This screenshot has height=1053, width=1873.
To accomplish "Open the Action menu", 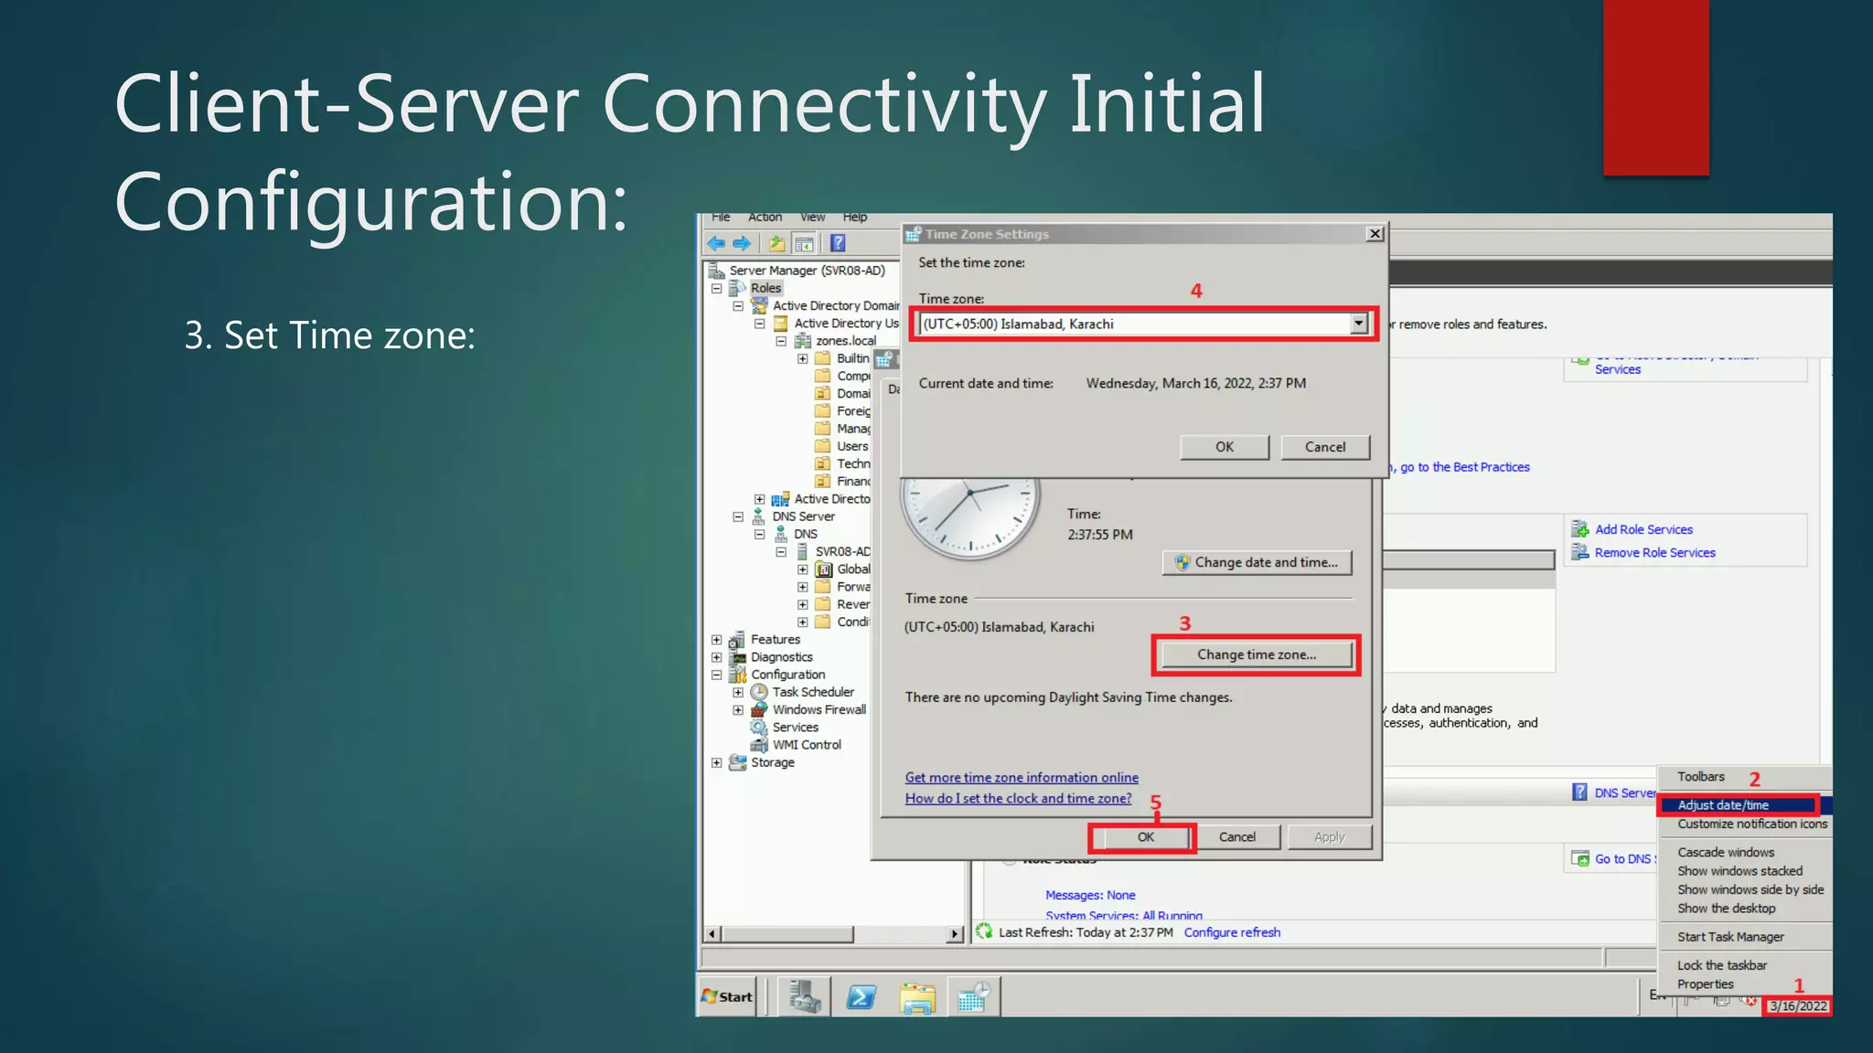I will 765,218.
